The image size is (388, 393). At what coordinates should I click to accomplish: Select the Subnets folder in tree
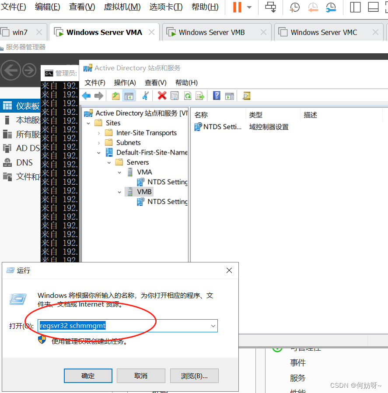128,142
